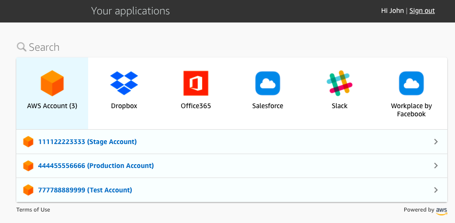Select 777788889999 (Test Account) entry
The width and height of the screenshot is (455, 223).
[85, 190]
